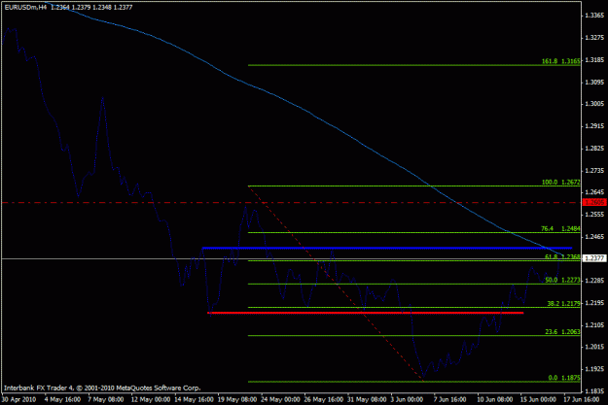Select the 161.8 1.3165 Fibonacci label
The height and width of the screenshot is (405, 608).
click(560, 61)
